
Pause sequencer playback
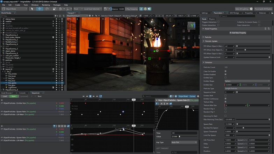90,96
